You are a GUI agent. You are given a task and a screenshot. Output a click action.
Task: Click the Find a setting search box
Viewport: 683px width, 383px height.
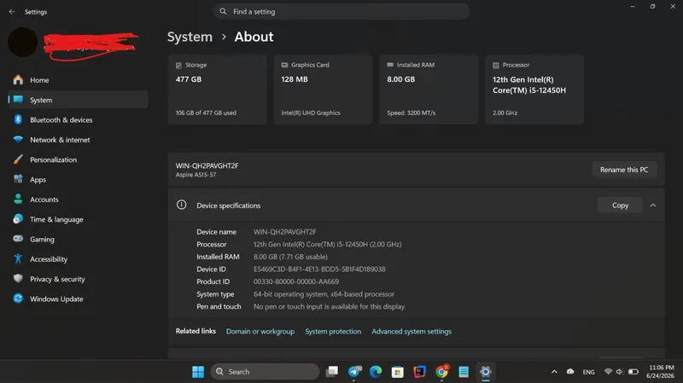click(341, 12)
